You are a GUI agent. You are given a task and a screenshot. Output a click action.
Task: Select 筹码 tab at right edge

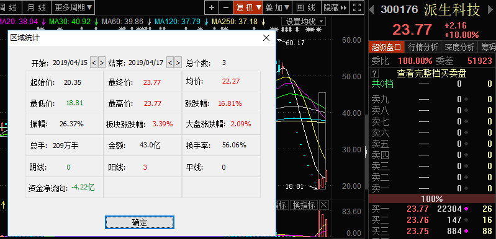[x=487, y=47]
